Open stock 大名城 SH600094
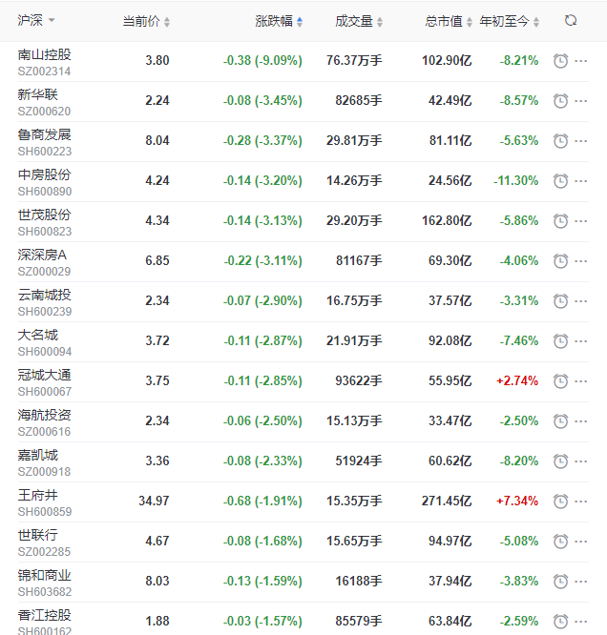 tap(45, 343)
